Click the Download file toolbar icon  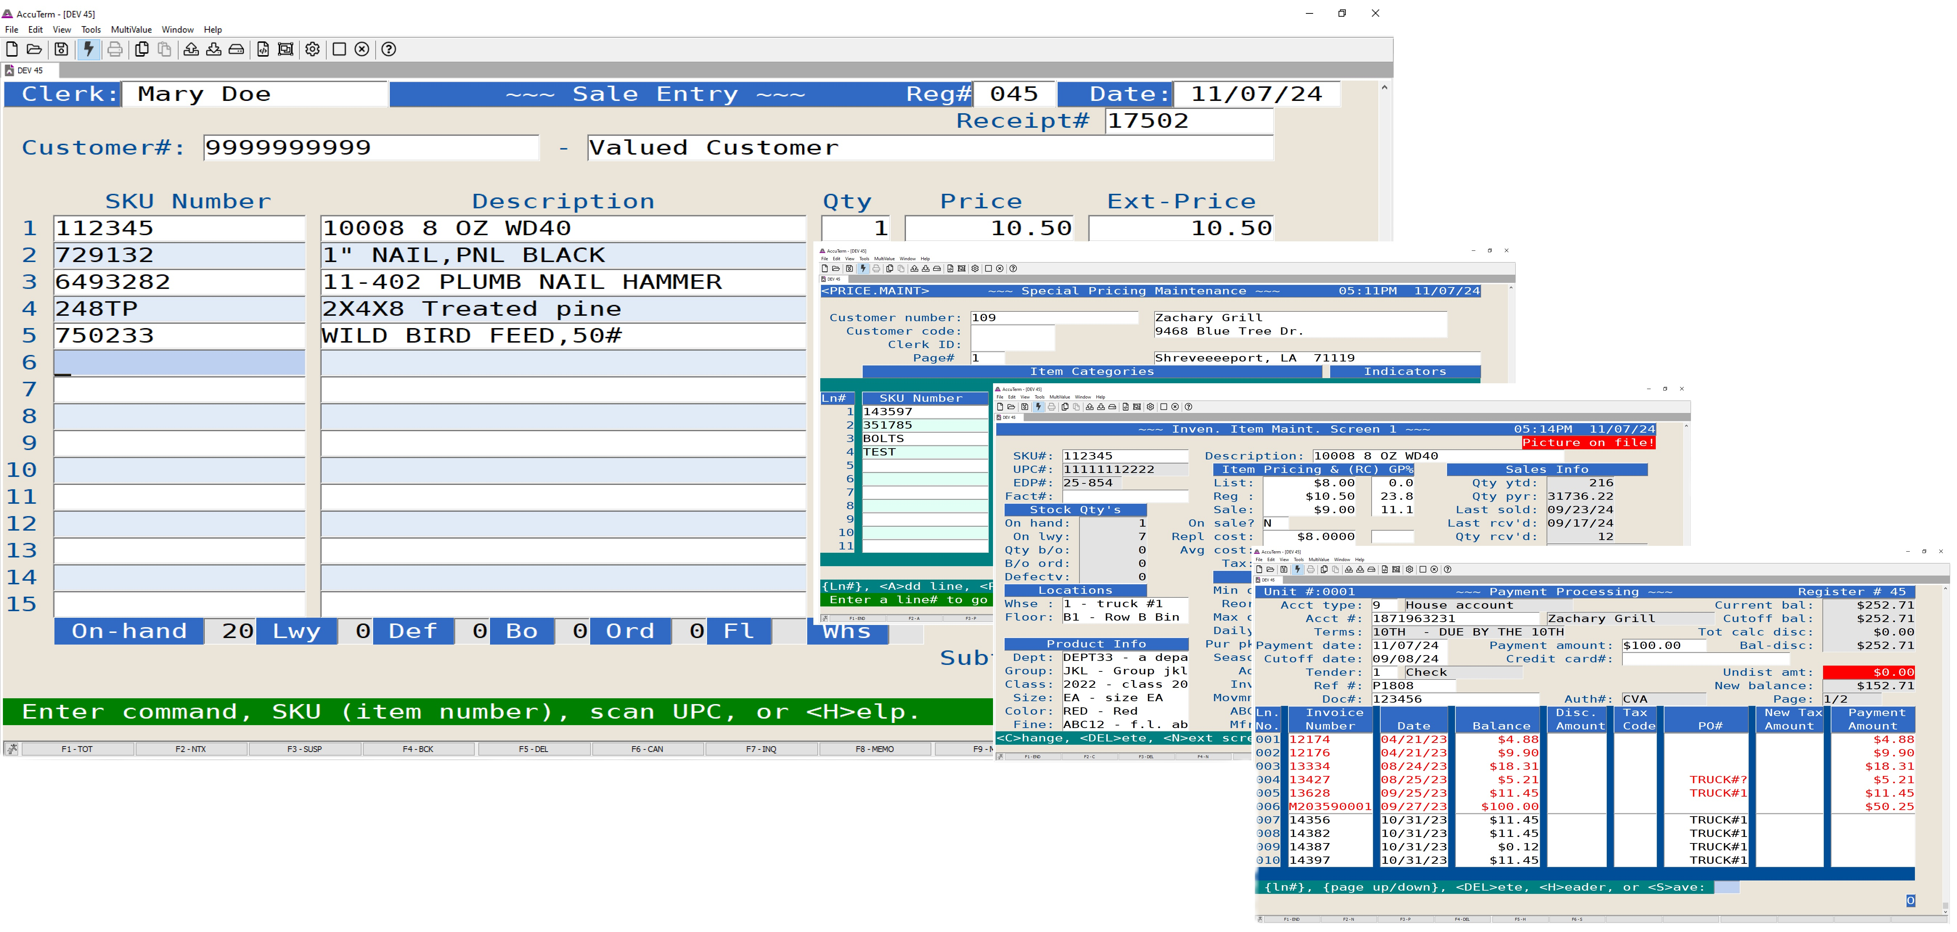(214, 49)
